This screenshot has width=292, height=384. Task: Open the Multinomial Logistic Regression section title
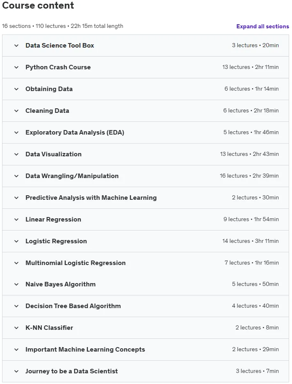point(75,263)
